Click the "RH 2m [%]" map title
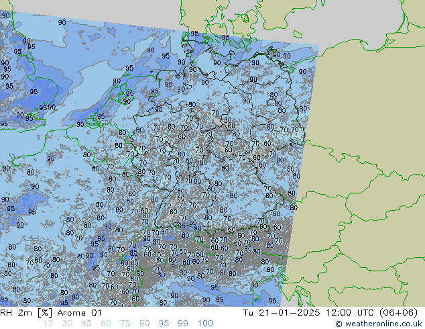 [x=26, y=313]
